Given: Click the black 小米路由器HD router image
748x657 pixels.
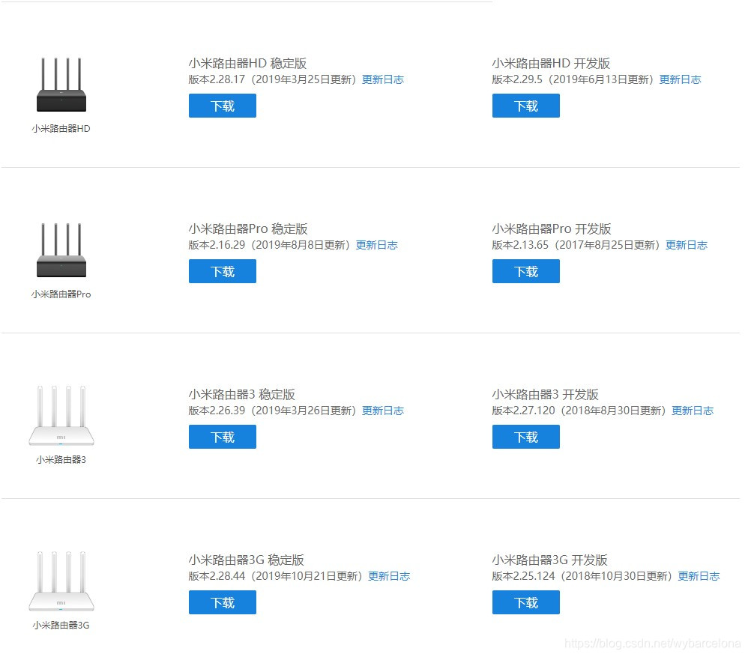Looking at the screenshot, I should (x=61, y=85).
